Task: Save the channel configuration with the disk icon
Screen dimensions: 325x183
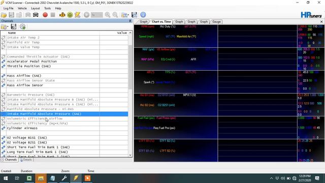Action: (14, 26)
